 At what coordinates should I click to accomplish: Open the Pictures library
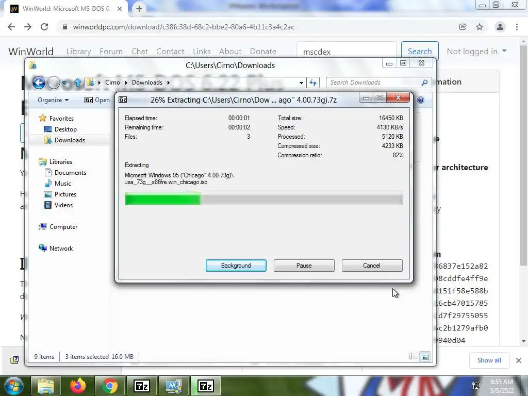65,194
